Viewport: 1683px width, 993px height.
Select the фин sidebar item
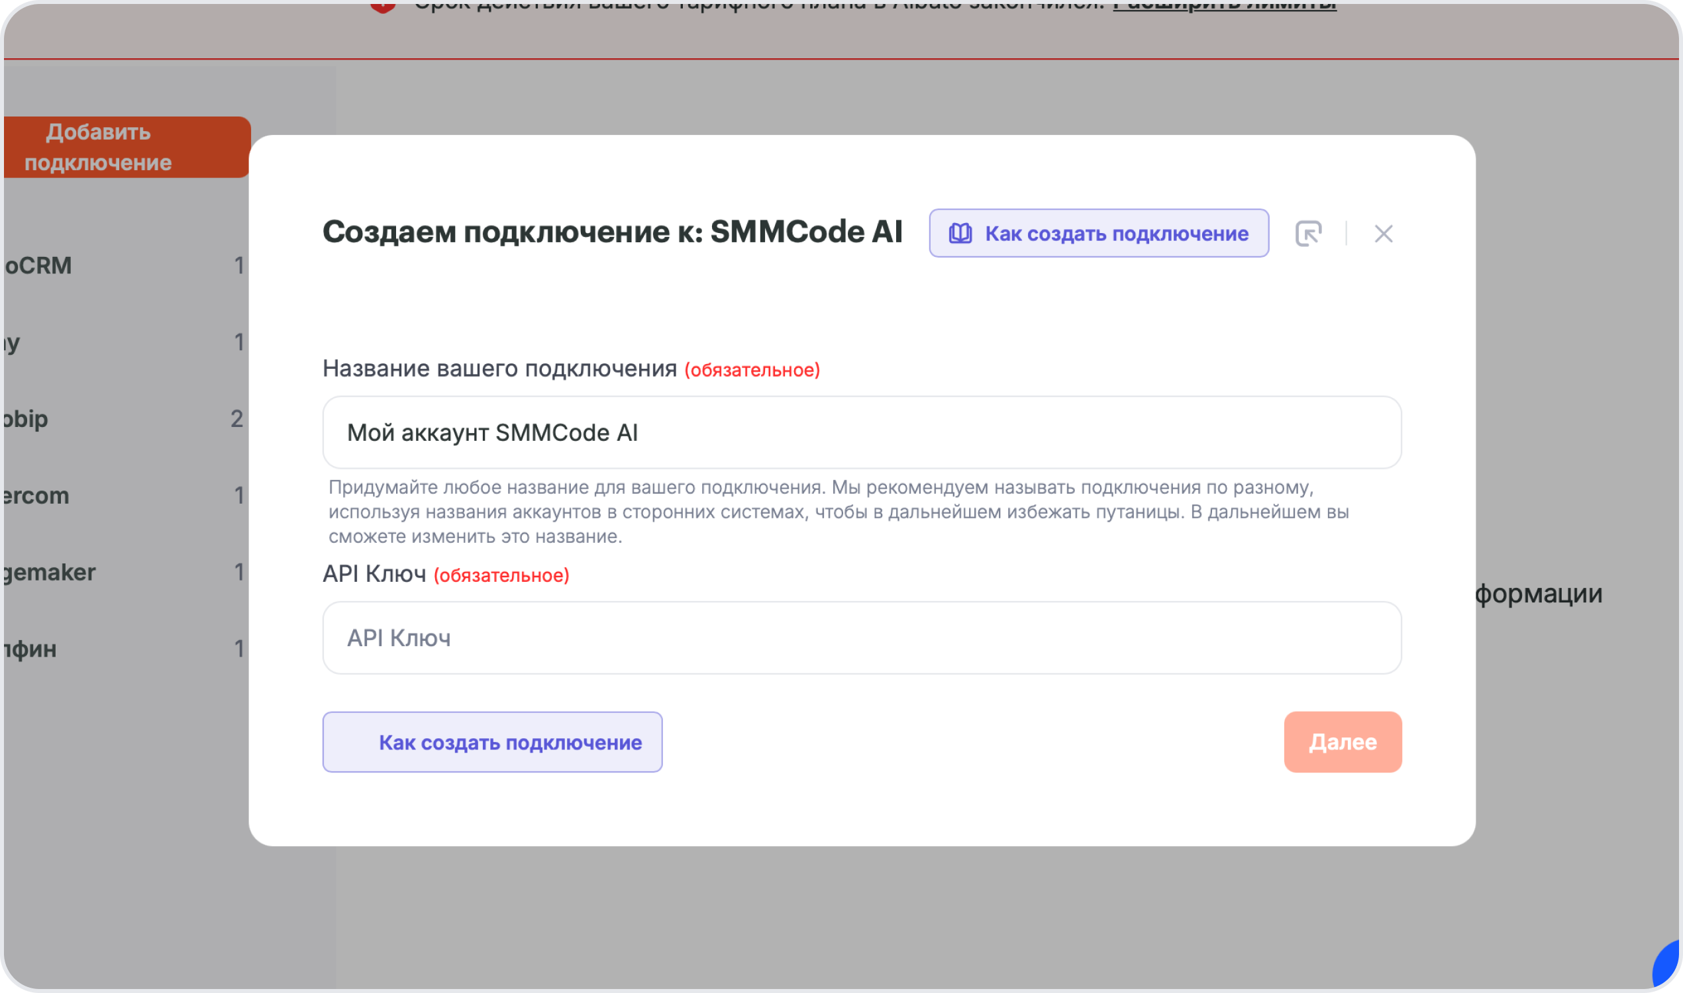pyautogui.click(x=124, y=649)
